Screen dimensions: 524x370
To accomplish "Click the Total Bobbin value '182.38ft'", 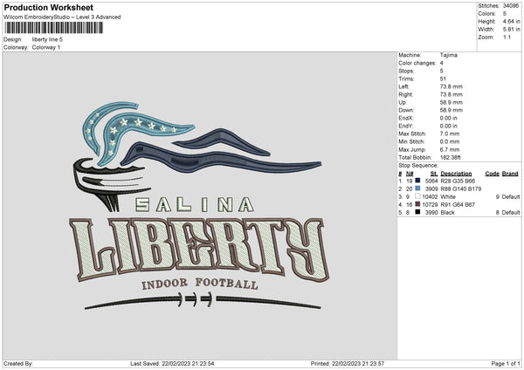I will pos(451,157).
